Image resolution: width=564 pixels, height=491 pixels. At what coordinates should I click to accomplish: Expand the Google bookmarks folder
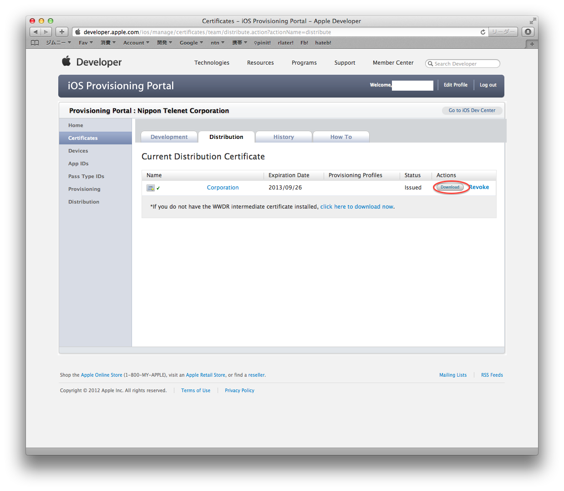[191, 43]
